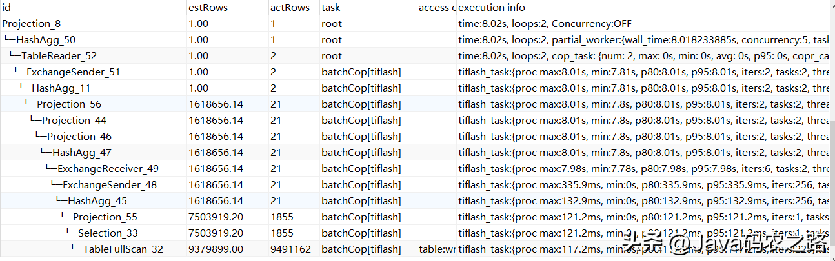Click the task column header

pyautogui.click(x=330, y=8)
